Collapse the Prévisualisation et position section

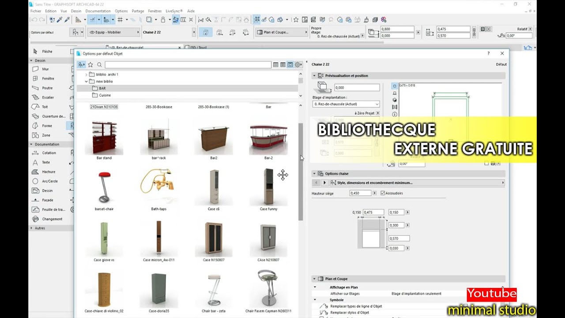click(315, 76)
